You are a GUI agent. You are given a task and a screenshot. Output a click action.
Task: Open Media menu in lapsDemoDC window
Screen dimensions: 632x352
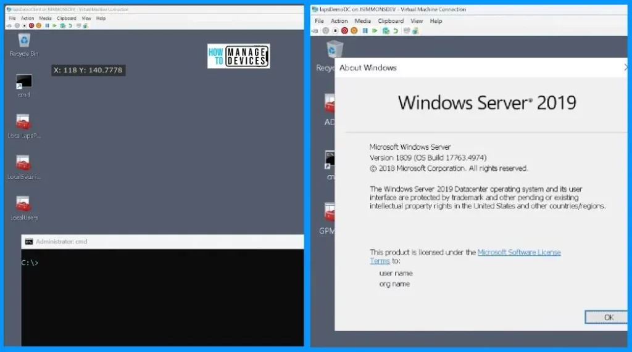[362, 21]
